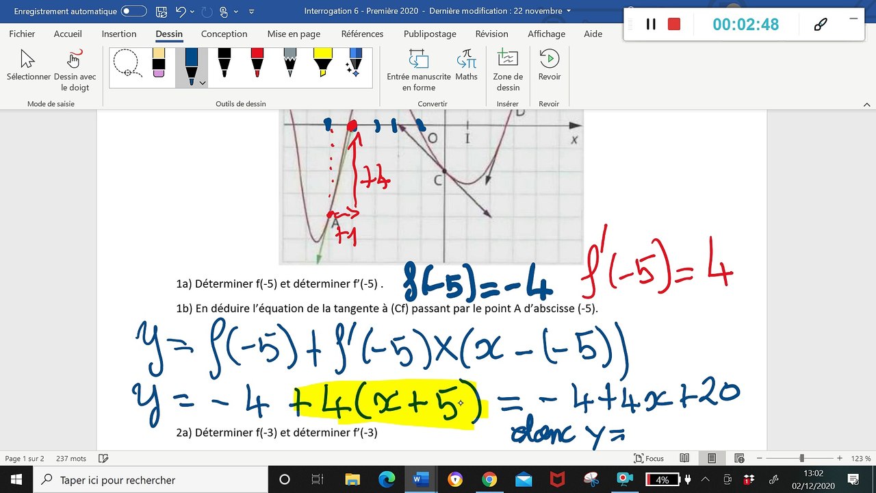The image size is (876, 493).
Task: Switch to the Conception tab
Action: [224, 34]
